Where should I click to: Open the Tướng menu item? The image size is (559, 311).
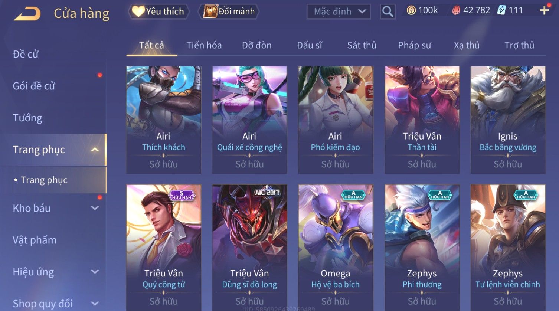click(x=27, y=118)
